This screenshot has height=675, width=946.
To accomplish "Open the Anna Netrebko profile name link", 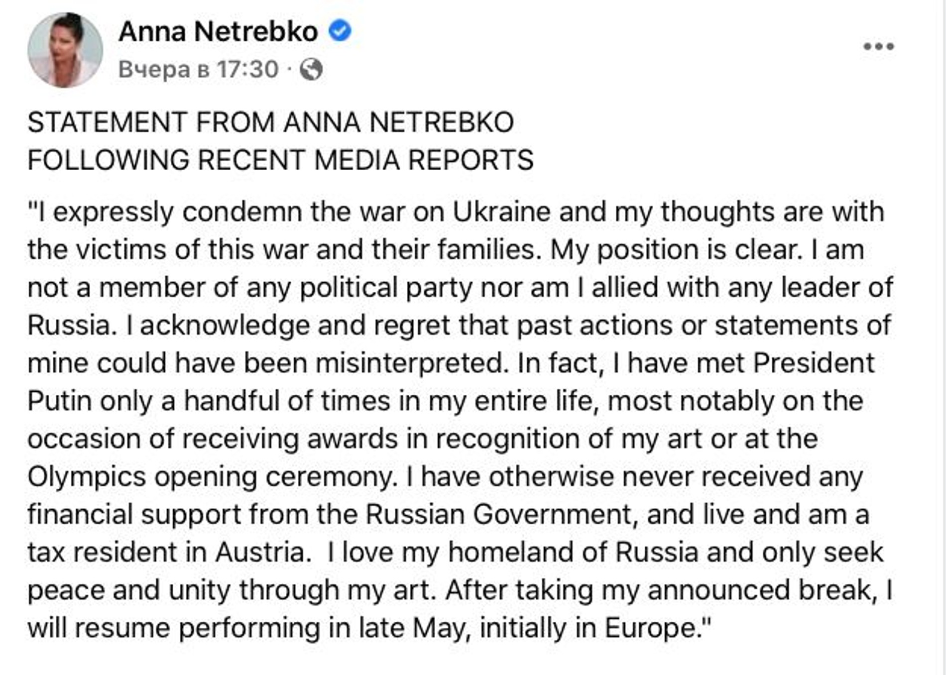I will click(218, 31).
